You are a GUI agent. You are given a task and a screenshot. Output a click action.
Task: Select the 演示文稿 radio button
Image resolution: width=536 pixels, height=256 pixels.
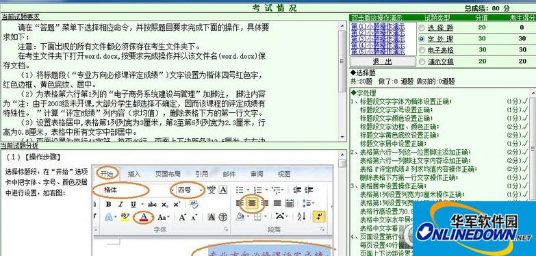[x=422, y=62]
